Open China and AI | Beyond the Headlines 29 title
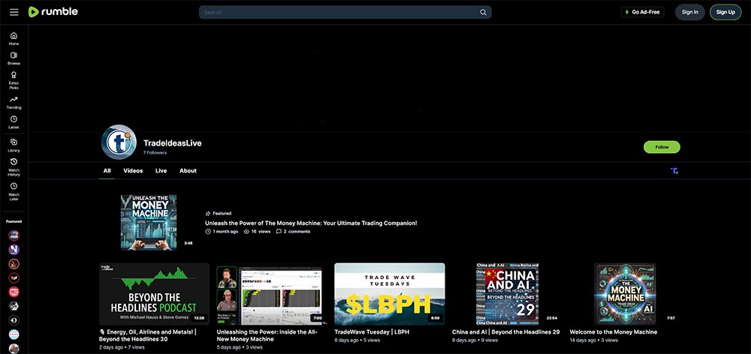This screenshot has width=751, height=354. pyautogui.click(x=505, y=331)
